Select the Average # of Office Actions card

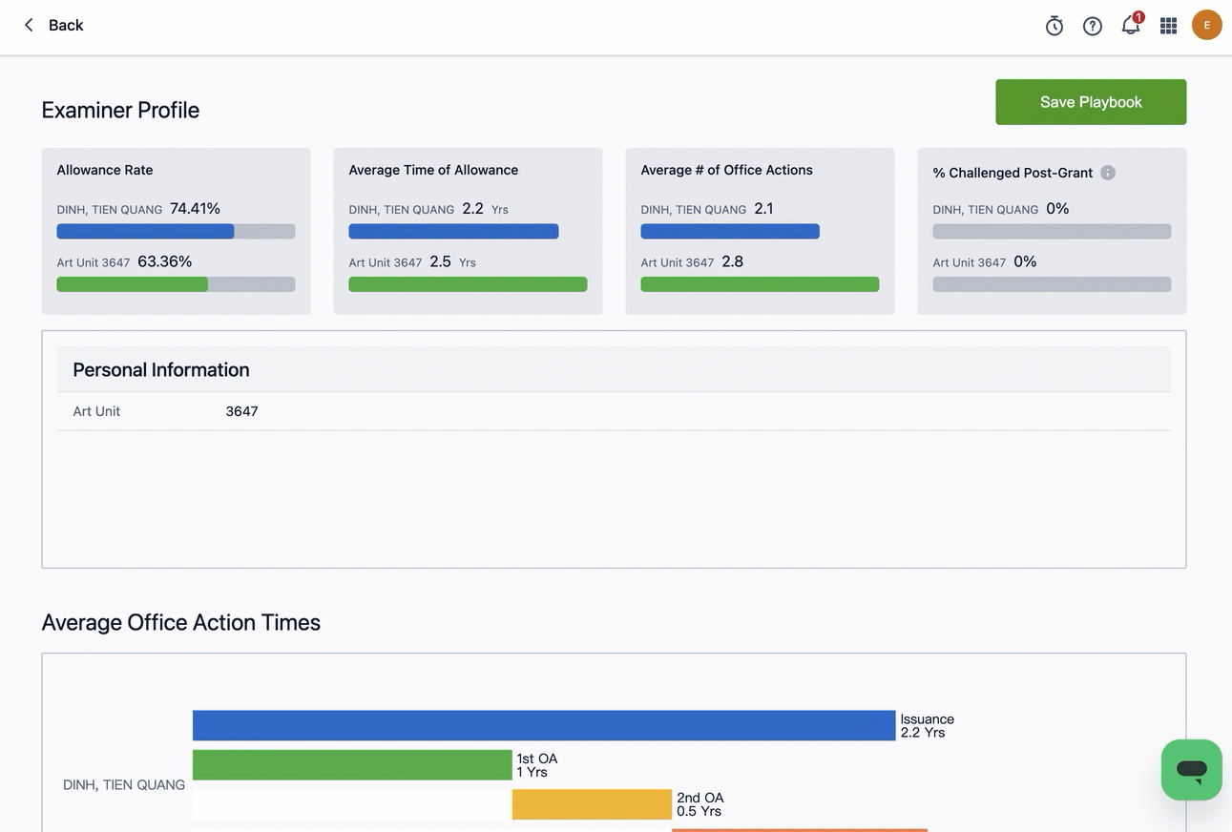pyautogui.click(x=760, y=231)
